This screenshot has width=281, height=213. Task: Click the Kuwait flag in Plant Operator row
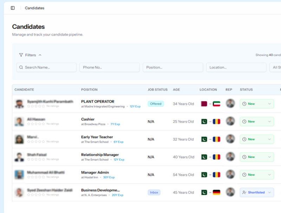(216, 104)
